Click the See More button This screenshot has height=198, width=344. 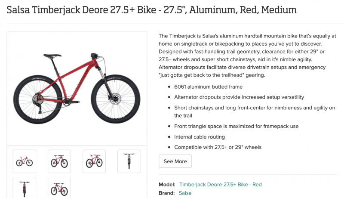tap(175, 161)
